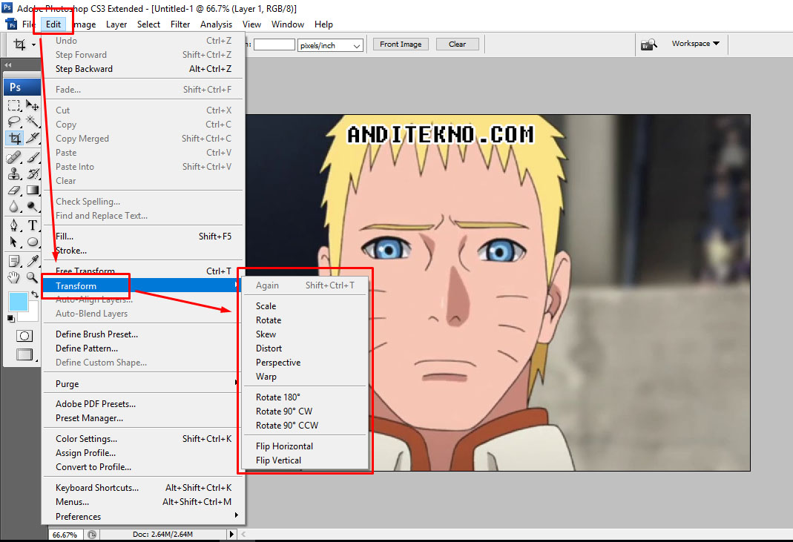This screenshot has height=542, width=793.
Task: Choose Flip Horizontal
Action: [x=305, y=446]
